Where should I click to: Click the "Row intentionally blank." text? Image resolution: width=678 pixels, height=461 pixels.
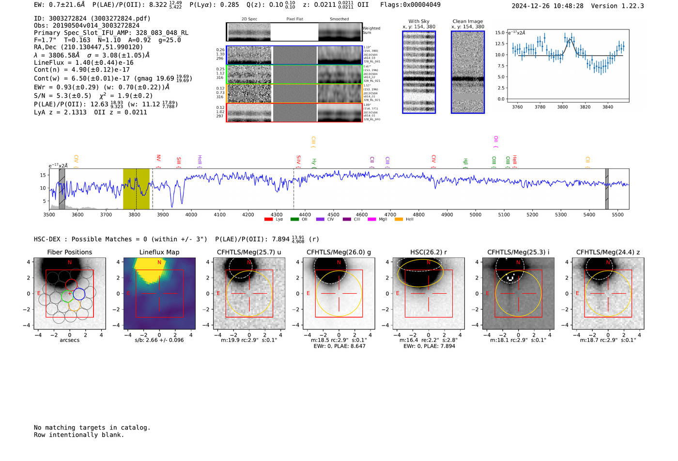[x=79, y=435]
